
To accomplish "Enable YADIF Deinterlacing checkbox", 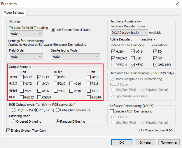I will coord(111,111).
